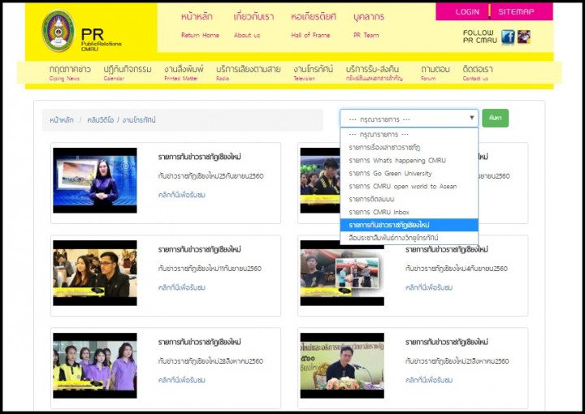585x414 pixels.
Task: Click watch link for 25 กันยายน 2560 video
Action: (182, 195)
